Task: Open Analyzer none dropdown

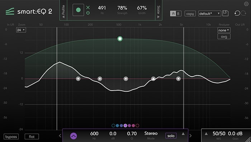Action: coord(224,30)
